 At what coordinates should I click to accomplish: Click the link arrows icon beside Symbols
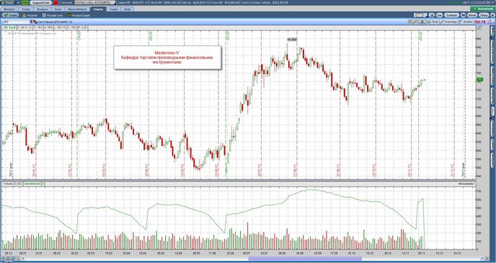pos(463,15)
